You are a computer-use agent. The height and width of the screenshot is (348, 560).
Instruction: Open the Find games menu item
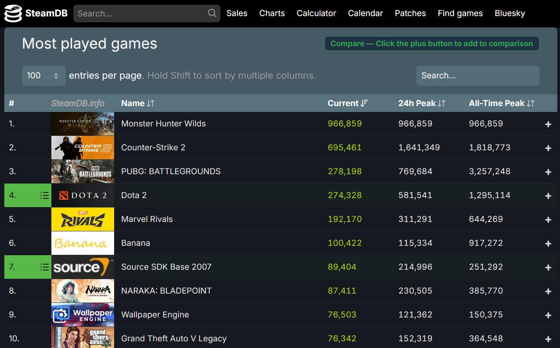pyautogui.click(x=460, y=13)
